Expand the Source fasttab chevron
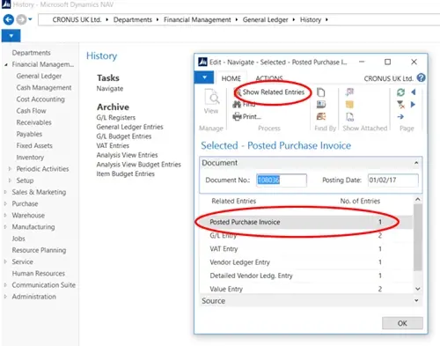The image size is (440, 346). coord(416,300)
